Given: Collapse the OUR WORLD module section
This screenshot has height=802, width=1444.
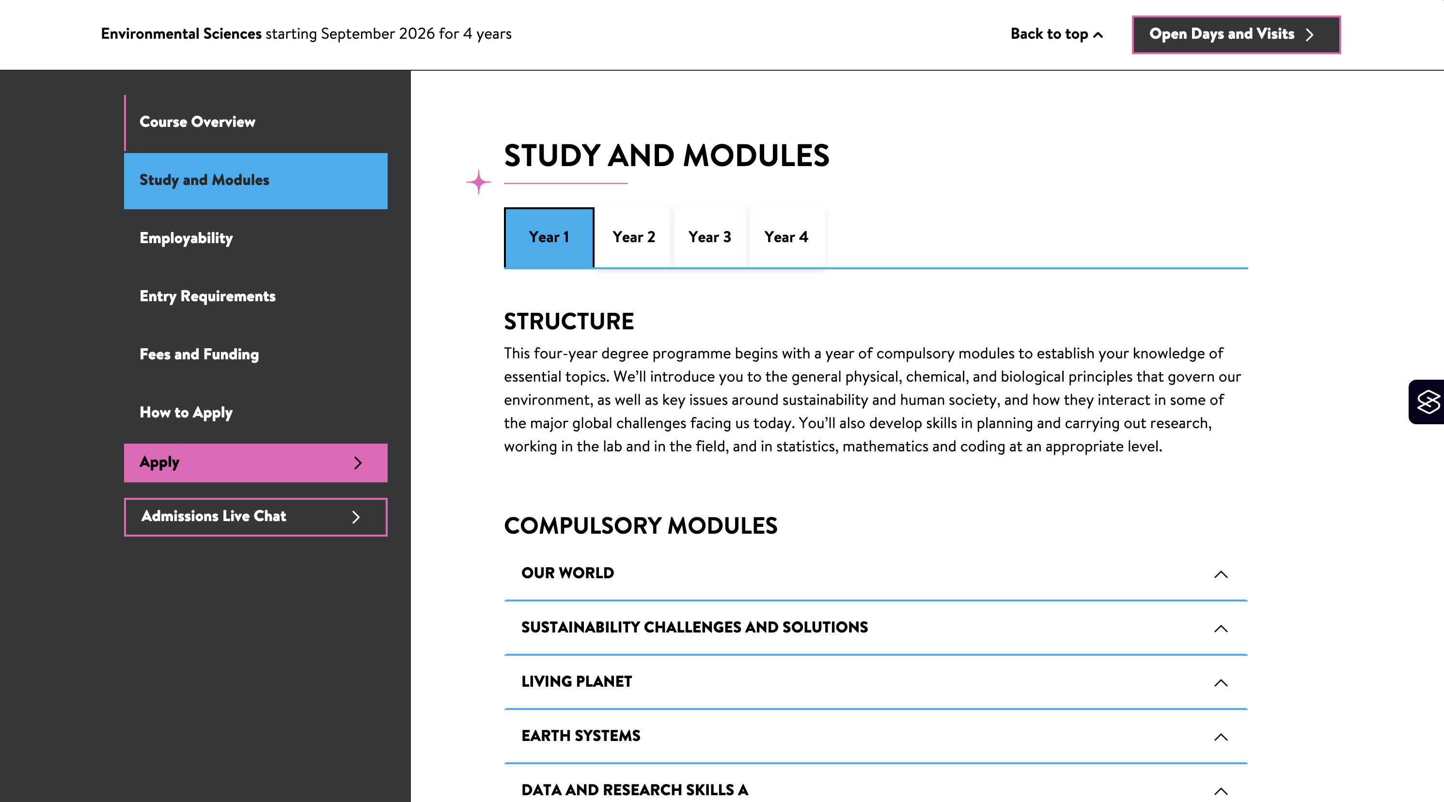Looking at the screenshot, I should (x=1220, y=574).
